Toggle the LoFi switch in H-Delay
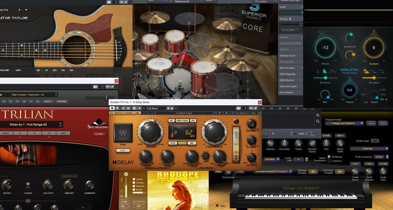The image size is (393, 210). (123, 150)
